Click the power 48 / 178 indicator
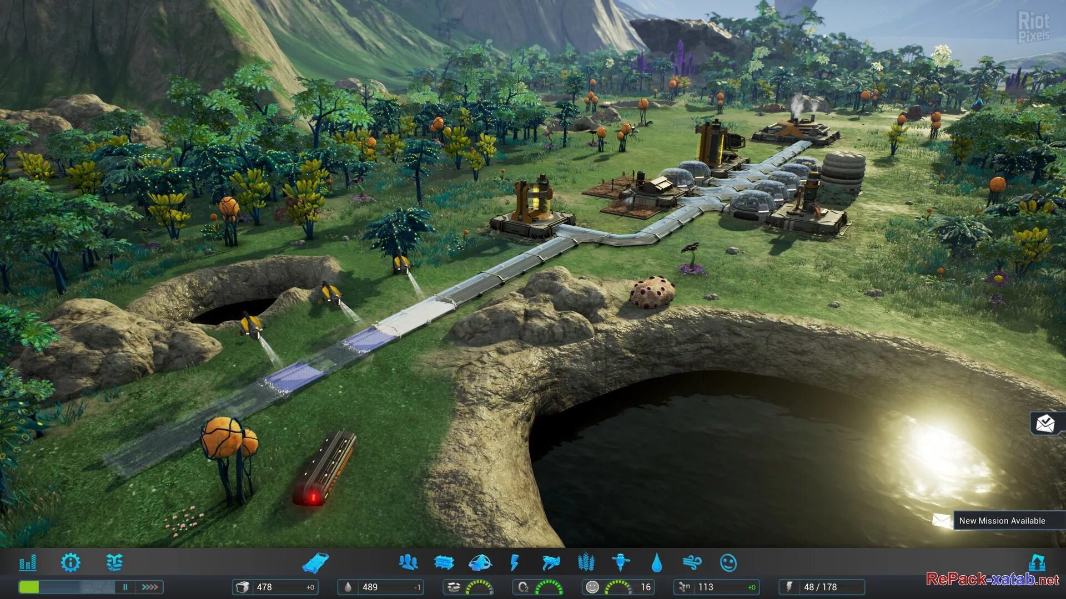This screenshot has width=1066, height=599. pos(821,587)
